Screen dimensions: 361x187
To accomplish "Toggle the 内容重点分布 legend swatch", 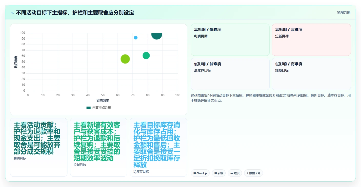I will coord(89,108).
